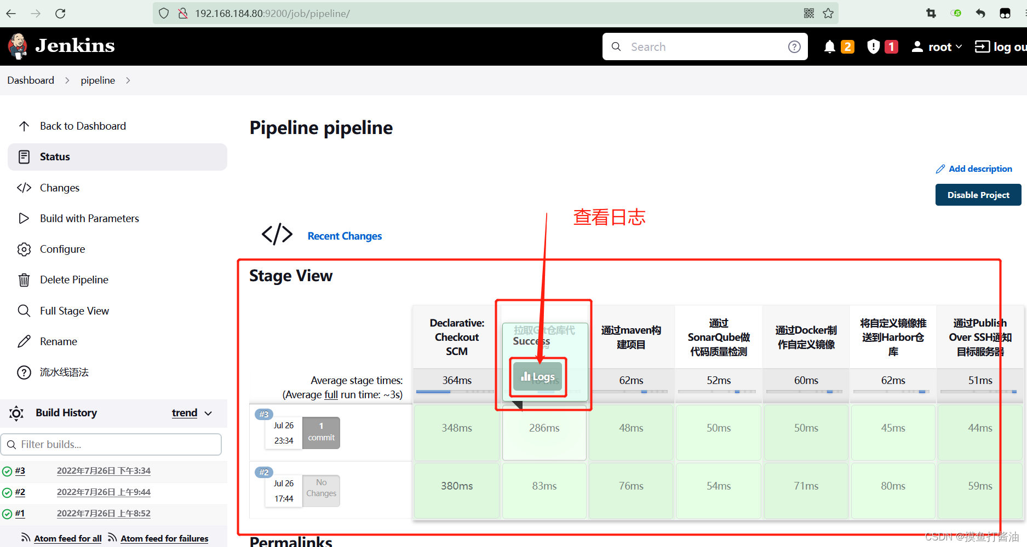Click the undo arrow browser toolbar icon

[980, 13]
